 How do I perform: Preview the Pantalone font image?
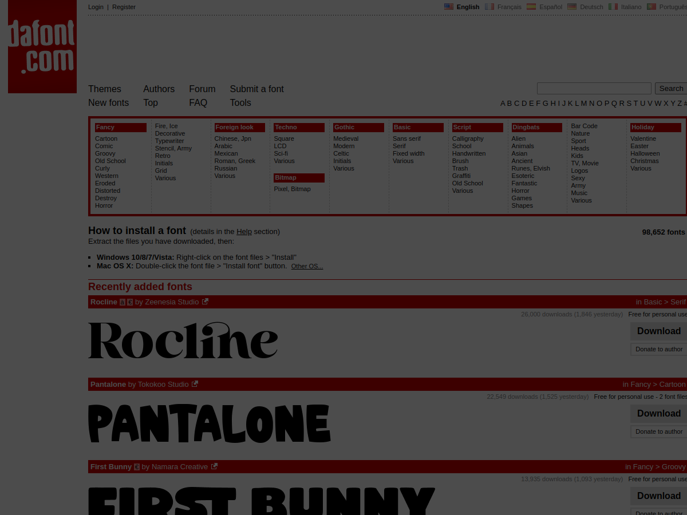210,423
